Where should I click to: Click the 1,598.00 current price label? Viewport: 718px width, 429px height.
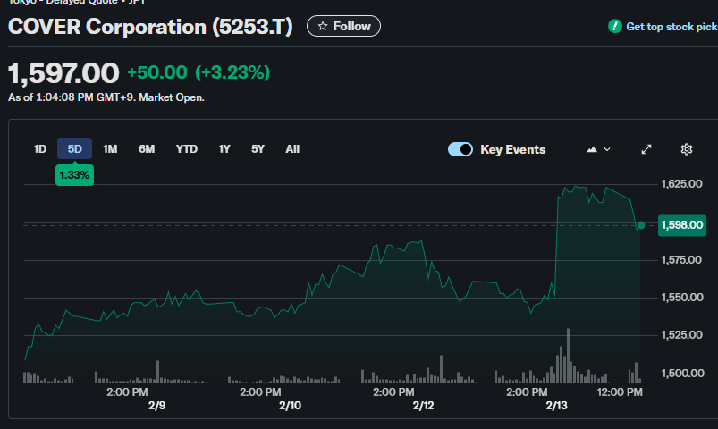coord(682,225)
